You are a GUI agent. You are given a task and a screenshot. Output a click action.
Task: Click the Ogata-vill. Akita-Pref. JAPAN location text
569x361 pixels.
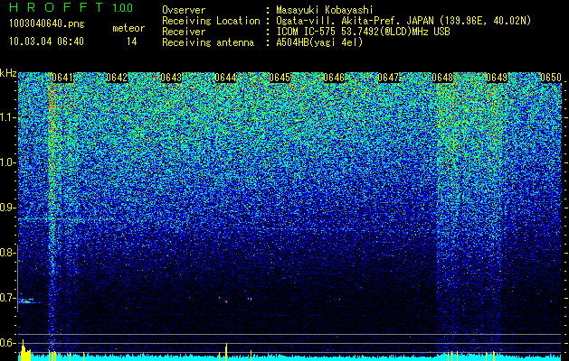tap(403, 21)
